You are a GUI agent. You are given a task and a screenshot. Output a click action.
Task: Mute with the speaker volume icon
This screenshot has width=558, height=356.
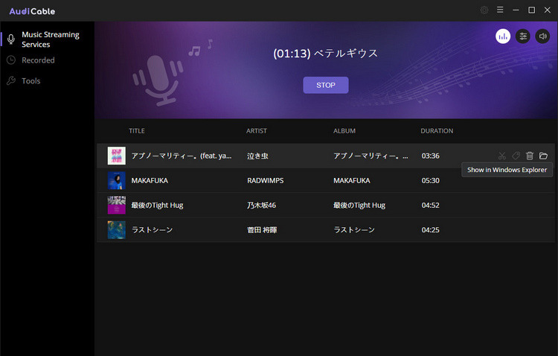click(x=542, y=36)
